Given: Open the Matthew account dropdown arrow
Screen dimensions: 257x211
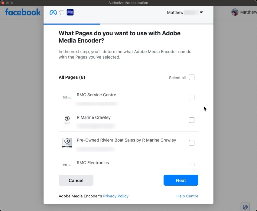Looking at the screenshot, I should pos(201,12).
